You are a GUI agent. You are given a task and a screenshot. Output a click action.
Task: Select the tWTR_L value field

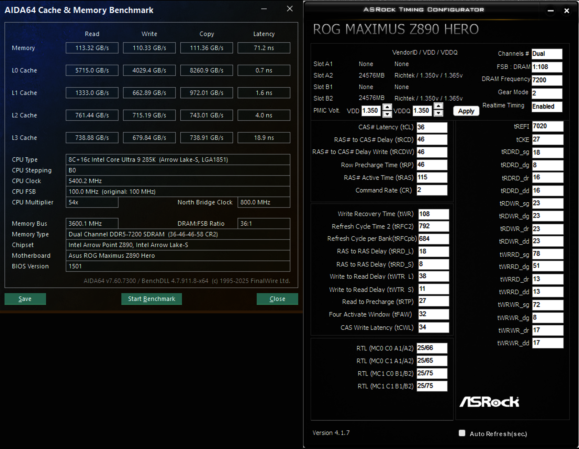pyautogui.click(x=434, y=276)
